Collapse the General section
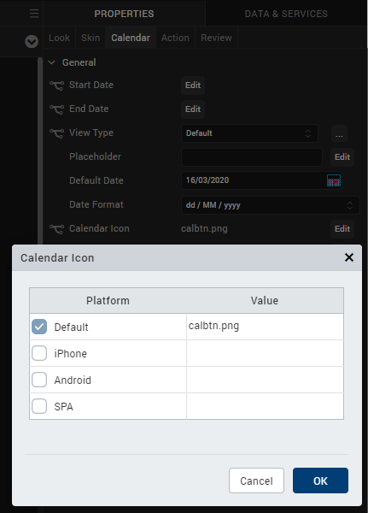Screen dimensions: 368x513 [x=51, y=62]
